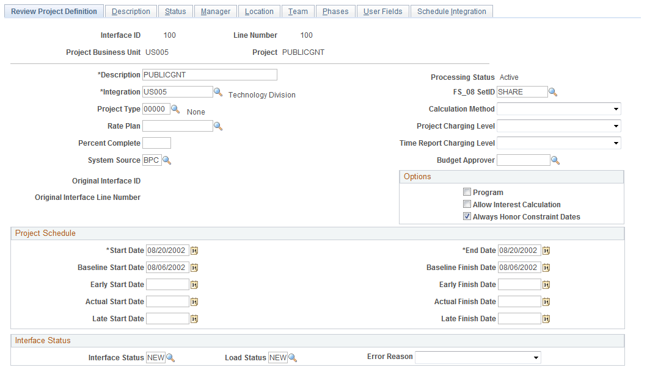Open calendar for Baseline Finish Date

coord(546,268)
